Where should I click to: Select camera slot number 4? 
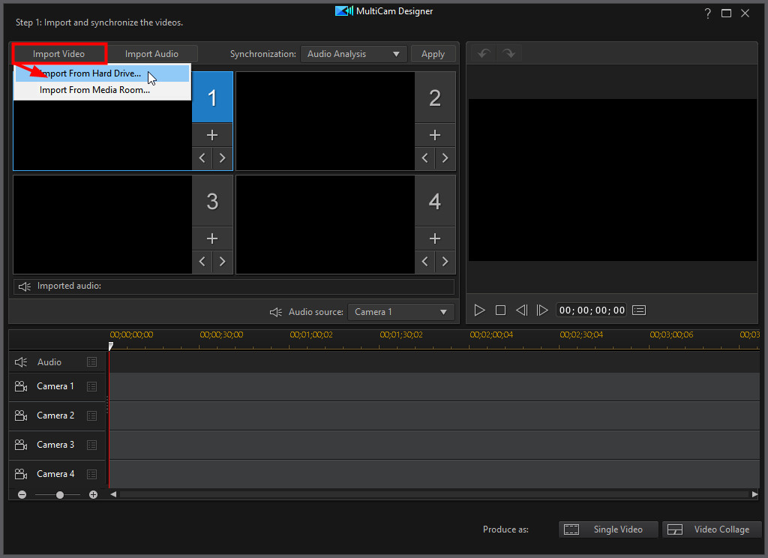pos(435,201)
